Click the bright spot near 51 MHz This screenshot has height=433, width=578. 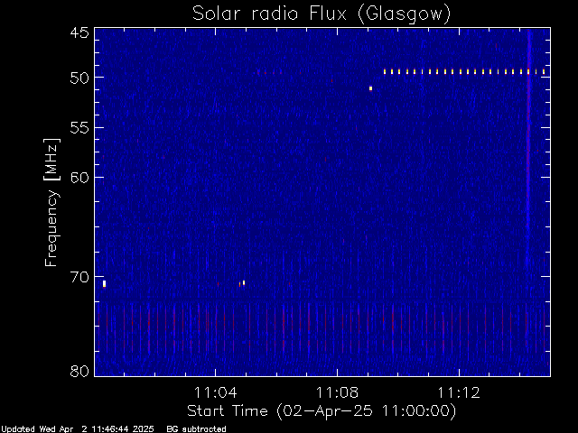[x=371, y=88]
